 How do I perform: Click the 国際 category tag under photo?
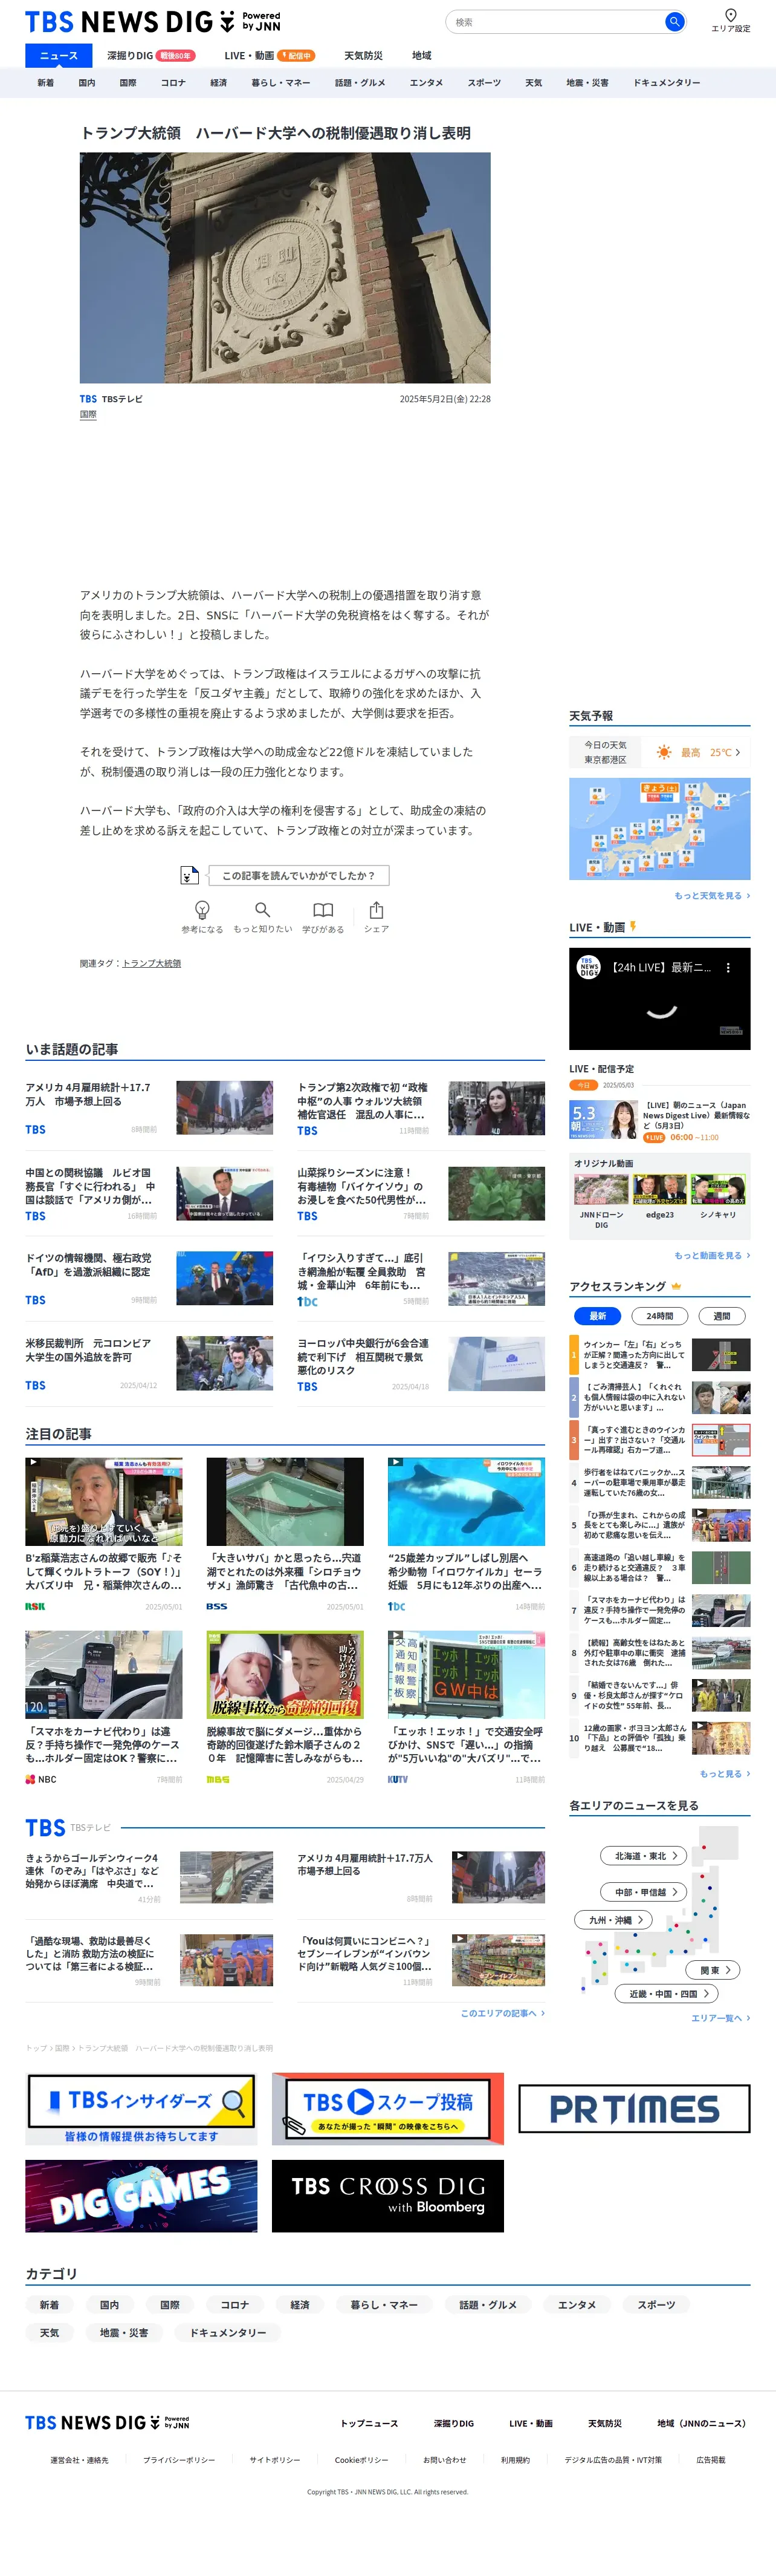[88, 414]
